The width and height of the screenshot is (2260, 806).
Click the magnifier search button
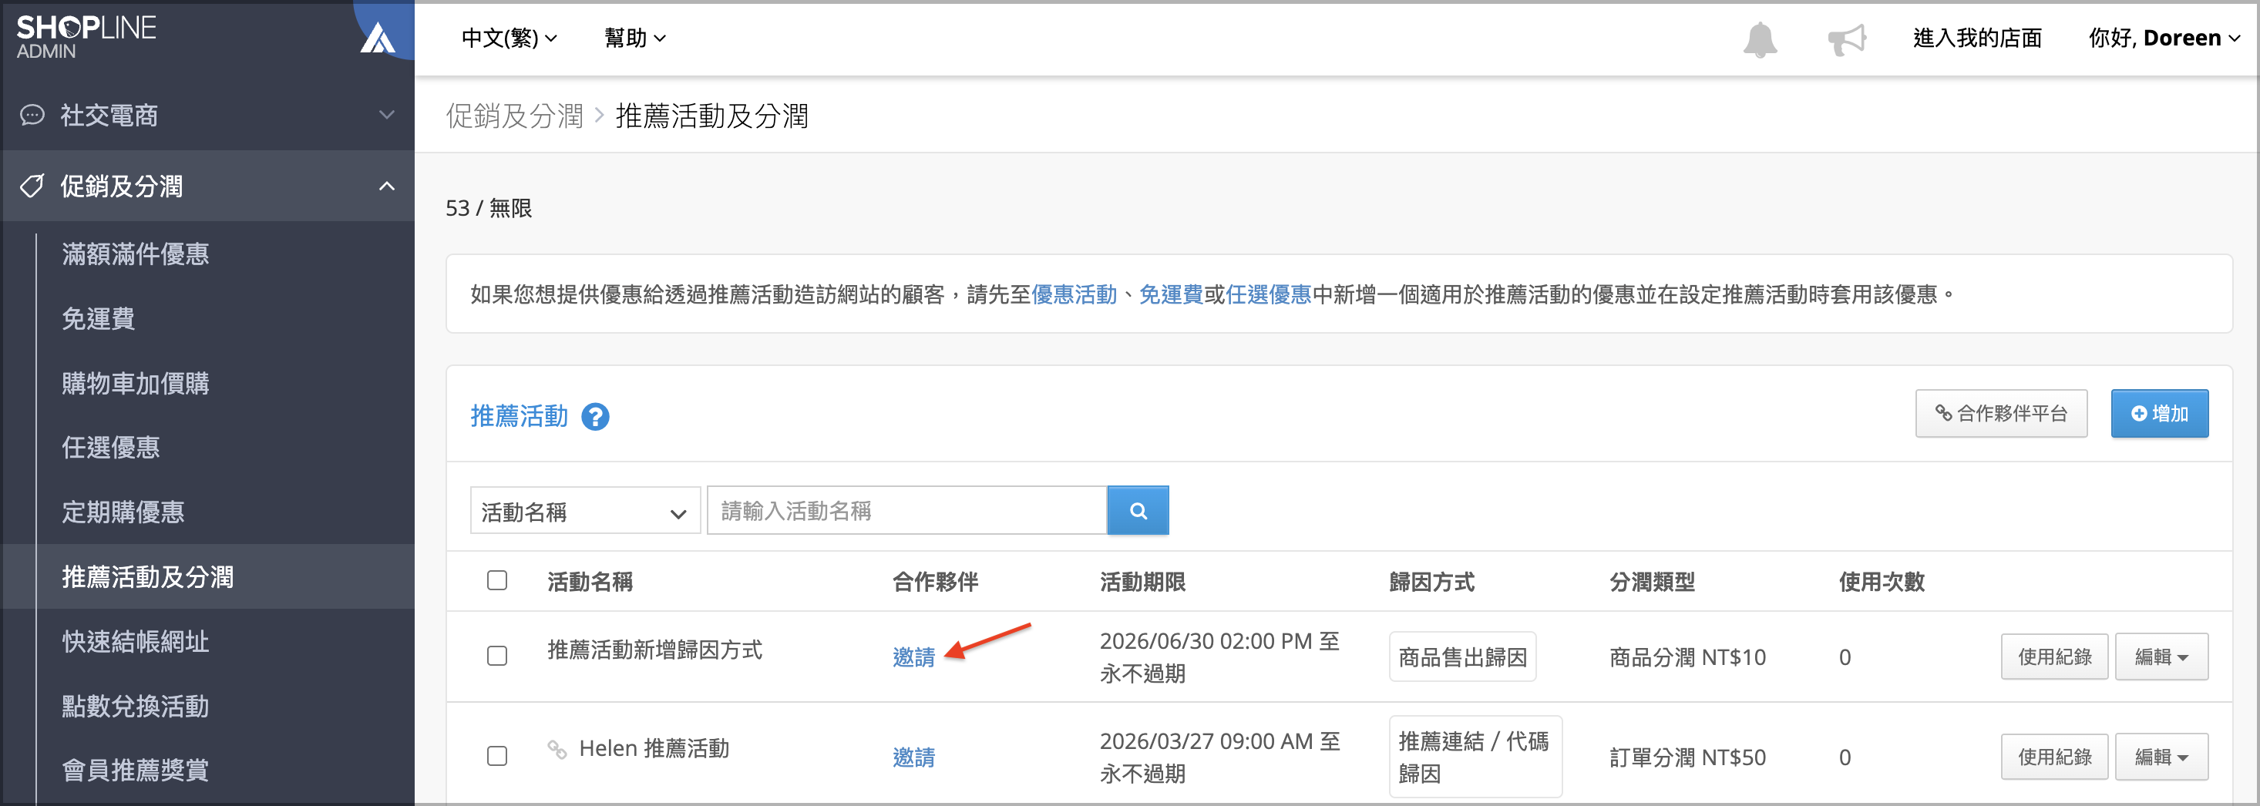tap(1138, 510)
